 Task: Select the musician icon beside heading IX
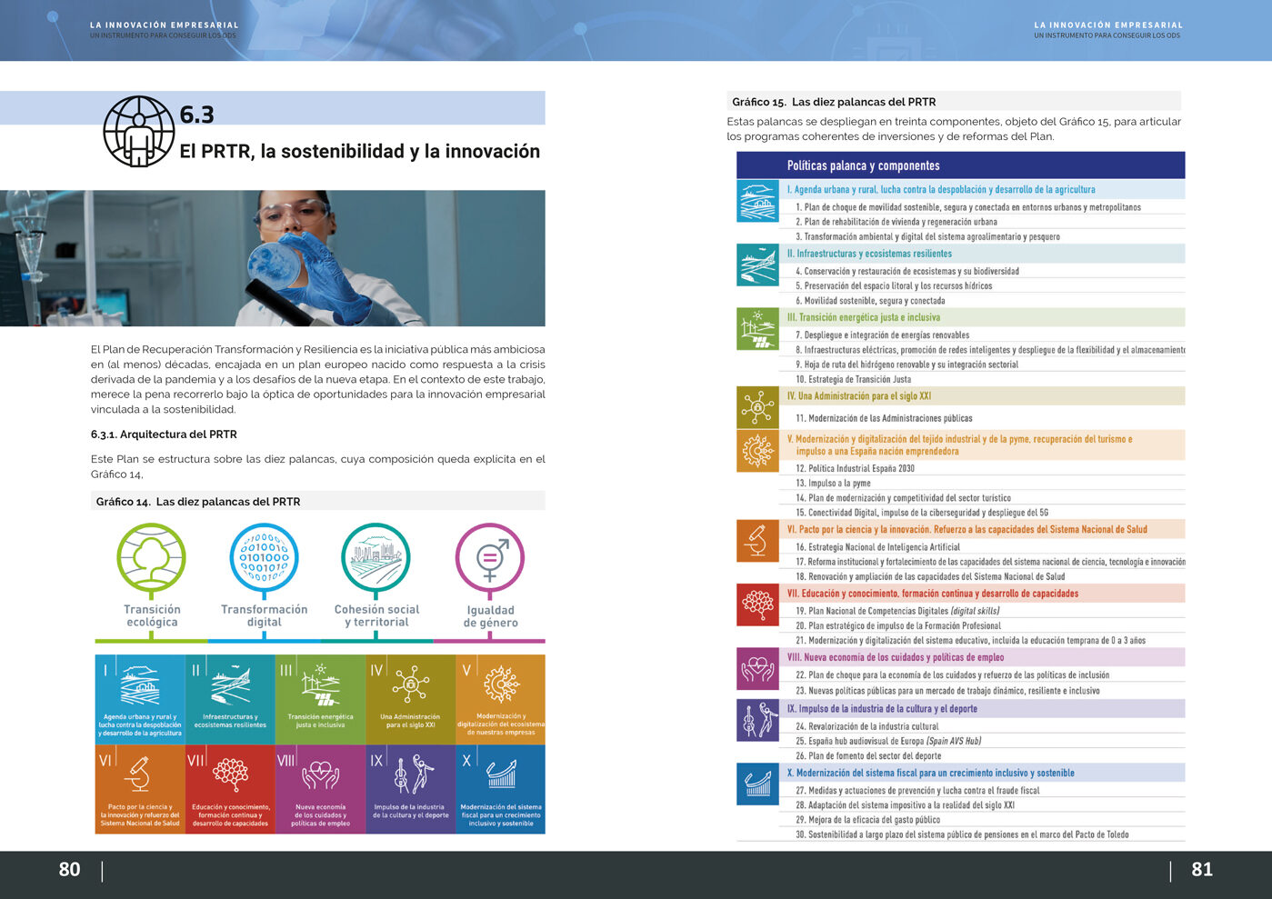pos(757,720)
